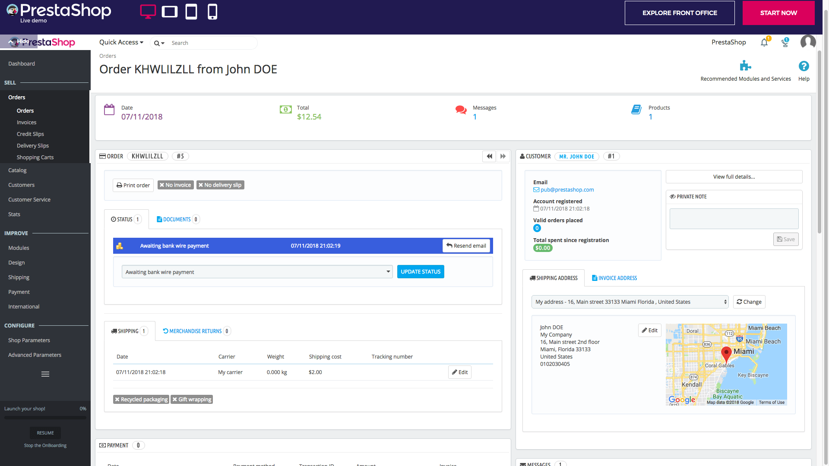This screenshot has height=466, width=829.
Task: Expand the search scope caret
Action: point(163,44)
